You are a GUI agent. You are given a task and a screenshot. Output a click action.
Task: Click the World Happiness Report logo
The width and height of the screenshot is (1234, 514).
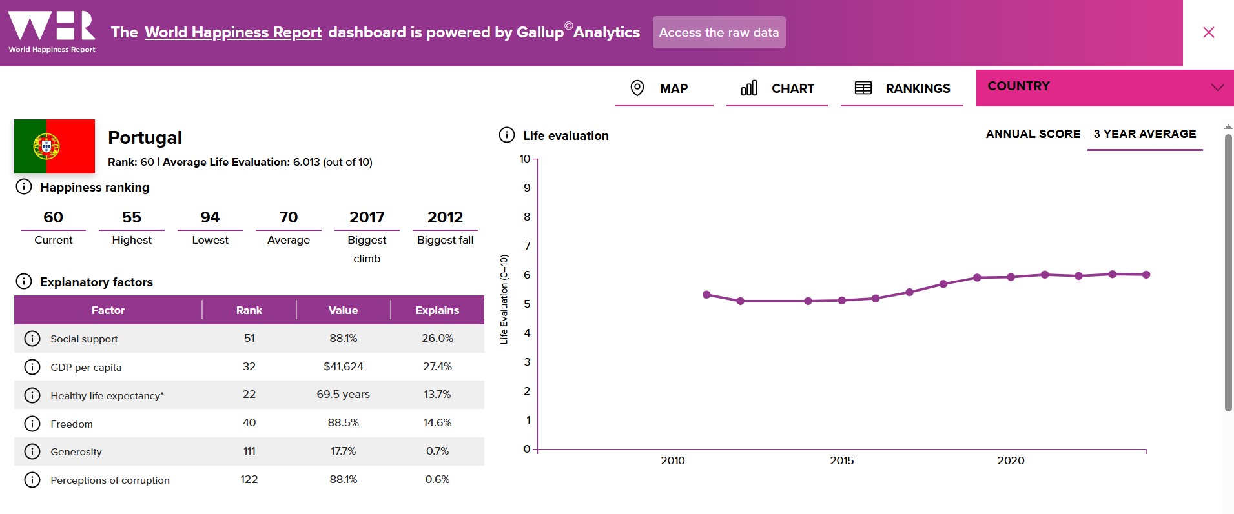coord(52,31)
